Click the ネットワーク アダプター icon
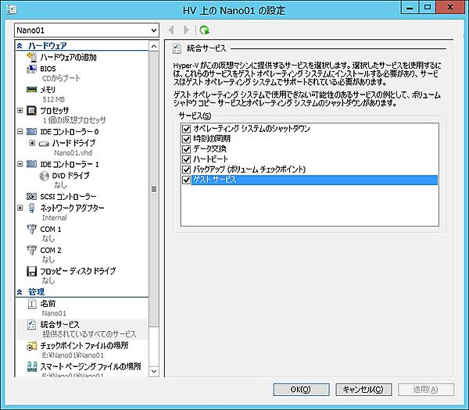The width and height of the screenshot is (469, 410). pyautogui.click(x=32, y=208)
